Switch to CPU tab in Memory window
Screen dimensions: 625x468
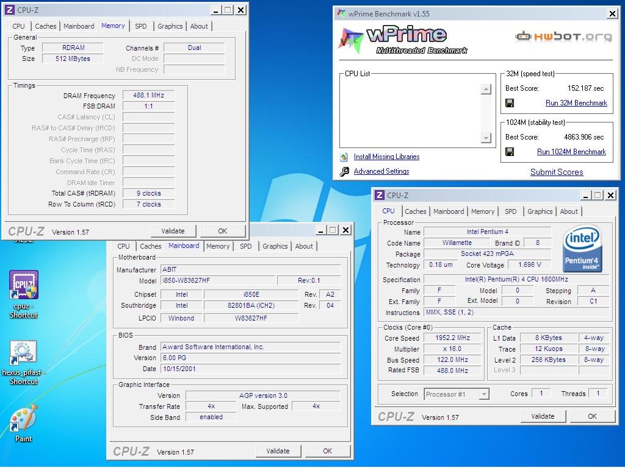point(18,26)
